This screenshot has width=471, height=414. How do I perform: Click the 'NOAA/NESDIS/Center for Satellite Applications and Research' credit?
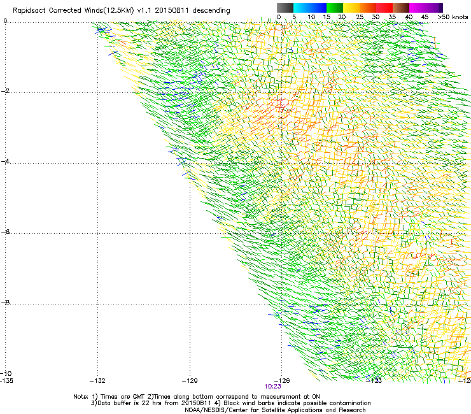point(275,410)
